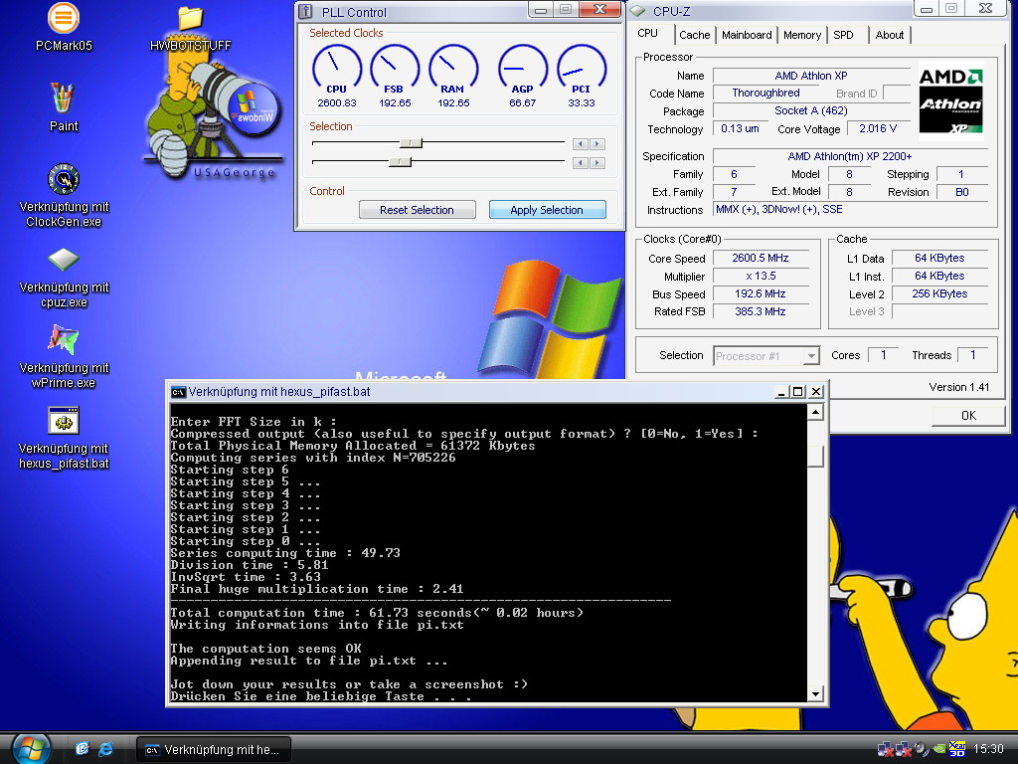Select the hexus_pifast.bat desktop shortcut icon

64,421
